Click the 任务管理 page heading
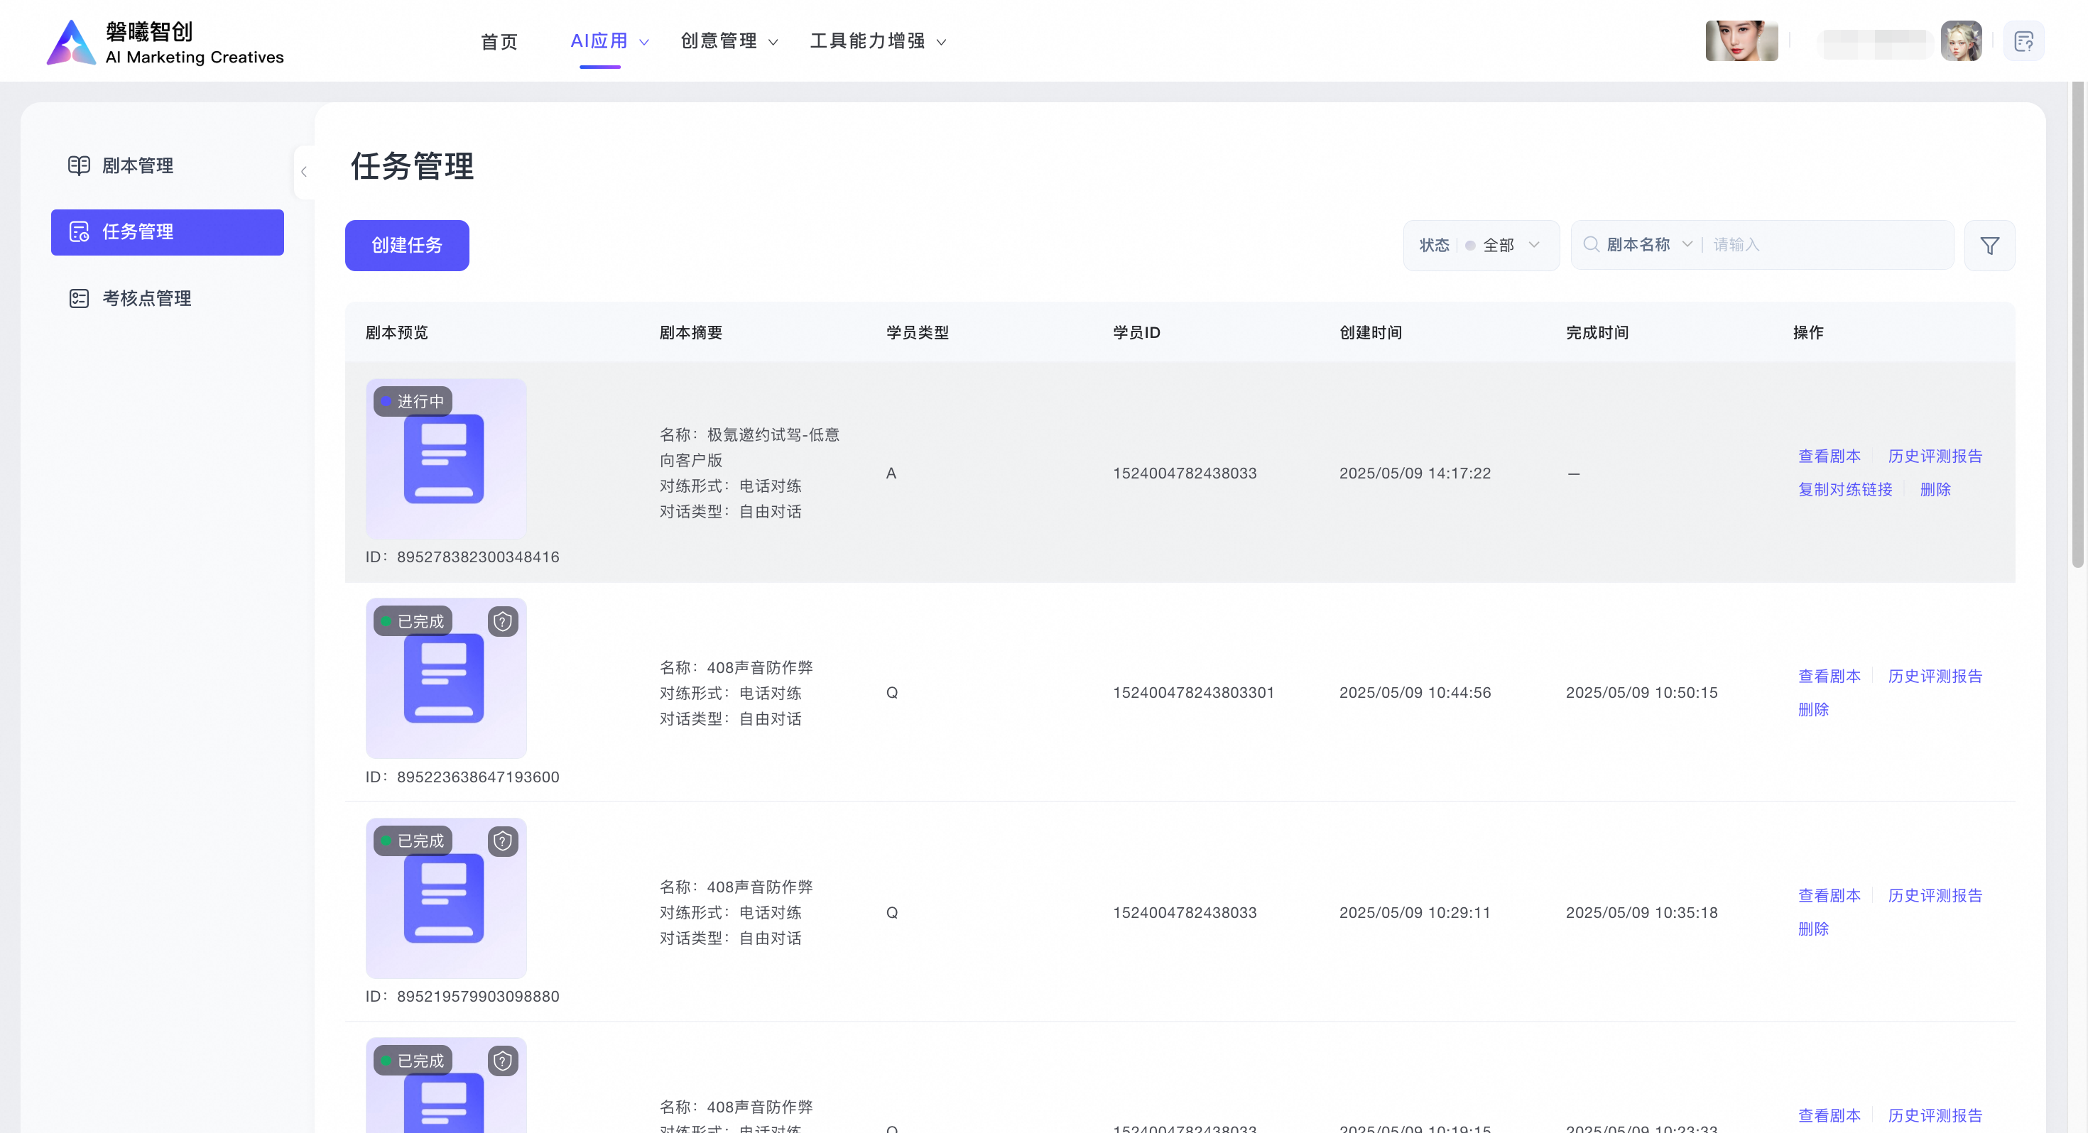The height and width of the screenshot is (1133, 2088). (x=412, y=166)
